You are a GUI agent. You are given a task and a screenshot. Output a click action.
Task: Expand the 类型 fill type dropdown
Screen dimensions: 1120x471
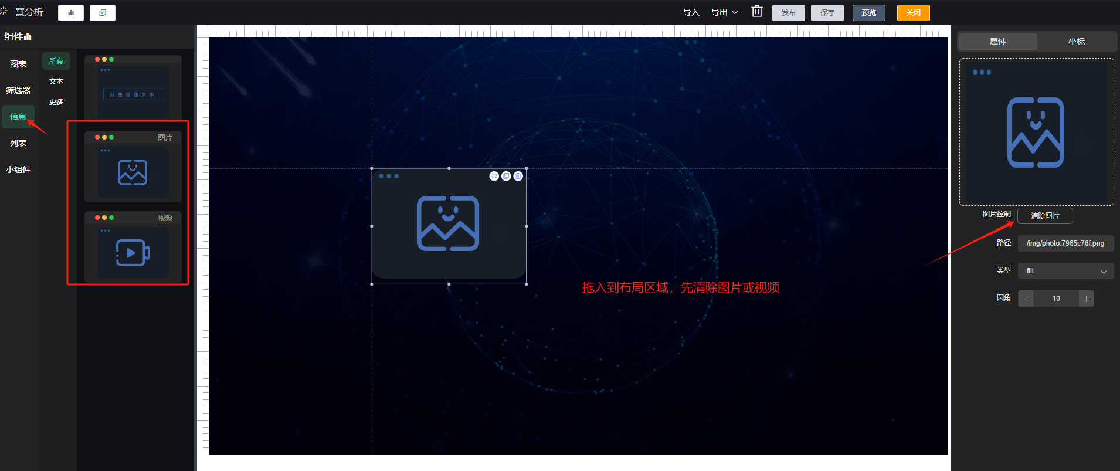pos(1065,271)
